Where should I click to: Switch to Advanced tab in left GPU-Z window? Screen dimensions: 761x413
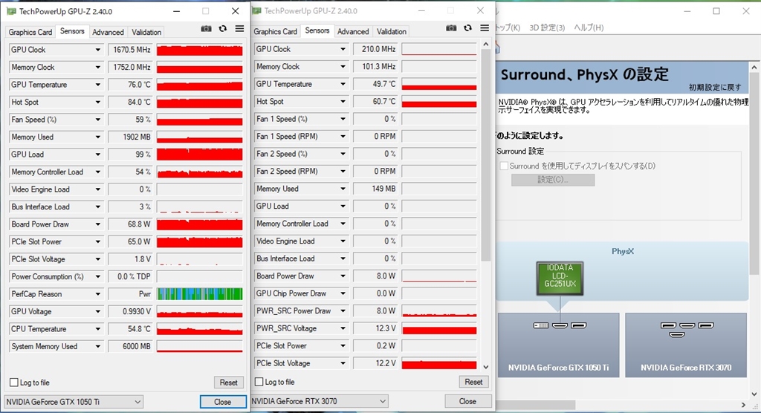108,32
